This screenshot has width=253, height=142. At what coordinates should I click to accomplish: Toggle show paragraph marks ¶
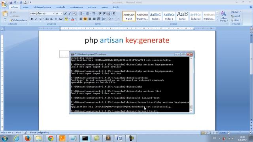114,13
